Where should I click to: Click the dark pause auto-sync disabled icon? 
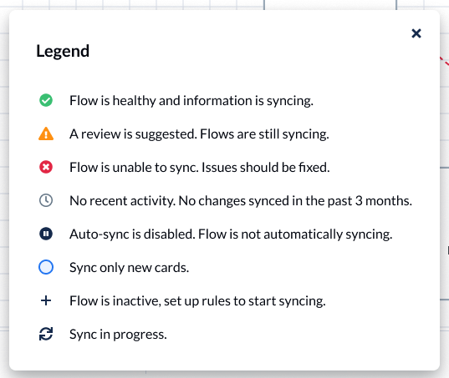click(x=46, y=234)
